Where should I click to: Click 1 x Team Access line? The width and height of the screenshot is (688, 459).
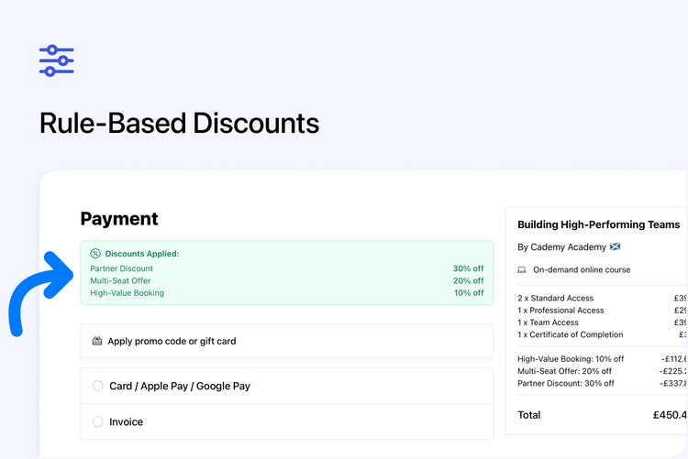(x=548, y=322)
